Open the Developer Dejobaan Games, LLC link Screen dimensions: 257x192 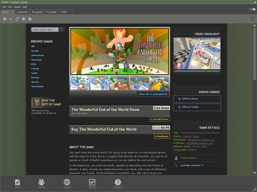click(201, 140)
